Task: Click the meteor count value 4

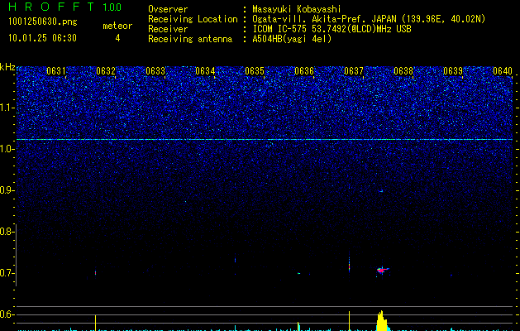Action: 117,38
